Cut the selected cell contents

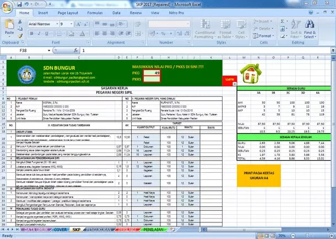click(20, 22)
